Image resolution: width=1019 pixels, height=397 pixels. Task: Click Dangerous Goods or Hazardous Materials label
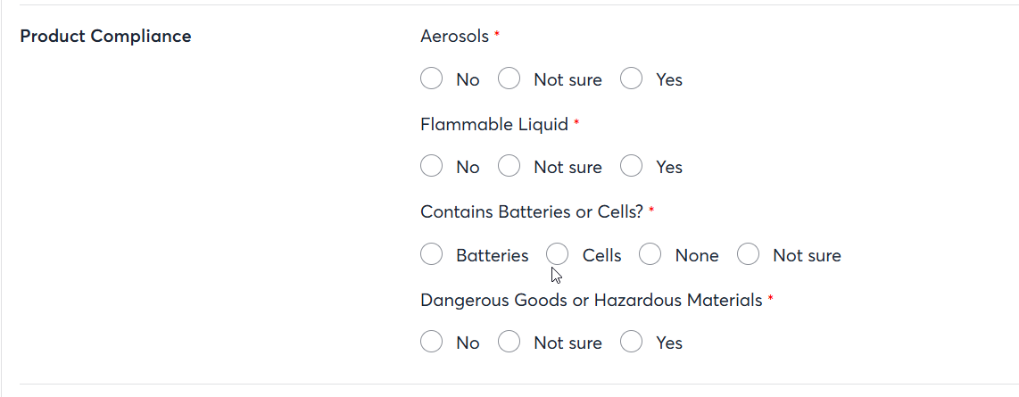tap(591, 300)
